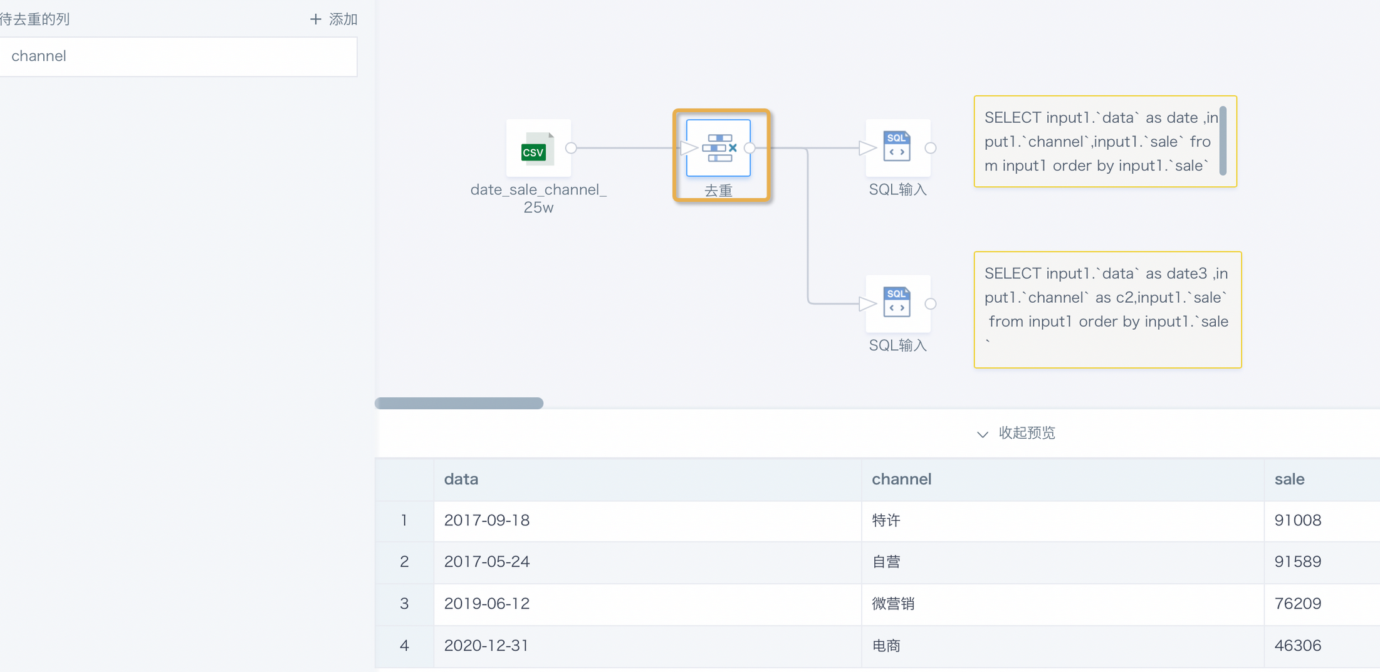Open the upper SQL输入 node icon

(897, 148)
